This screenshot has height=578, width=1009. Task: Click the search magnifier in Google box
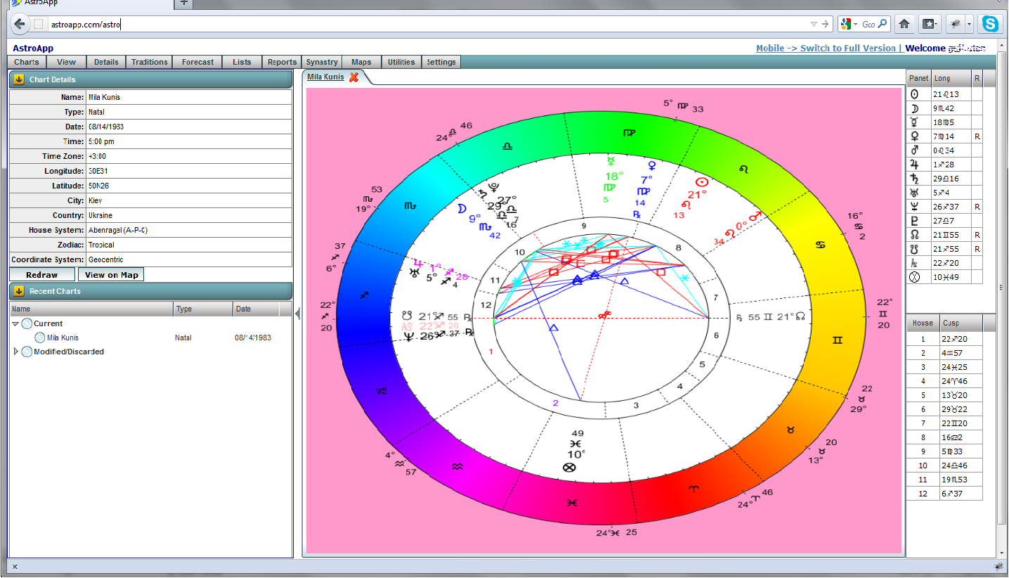(883, 24)
